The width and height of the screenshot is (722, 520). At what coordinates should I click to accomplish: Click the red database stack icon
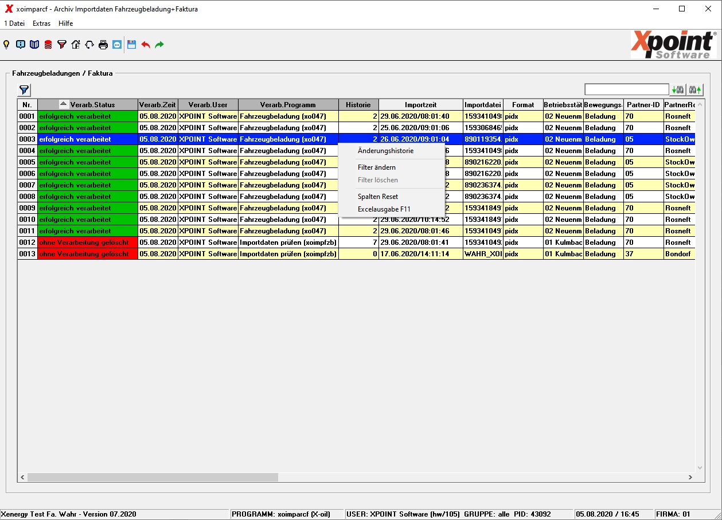click(48, 44)
